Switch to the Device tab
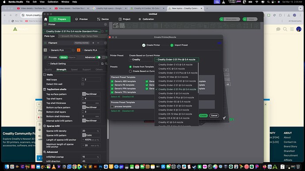Image resolution: width=305 pixels, height=171 pixels. click(x=103, y=19)
